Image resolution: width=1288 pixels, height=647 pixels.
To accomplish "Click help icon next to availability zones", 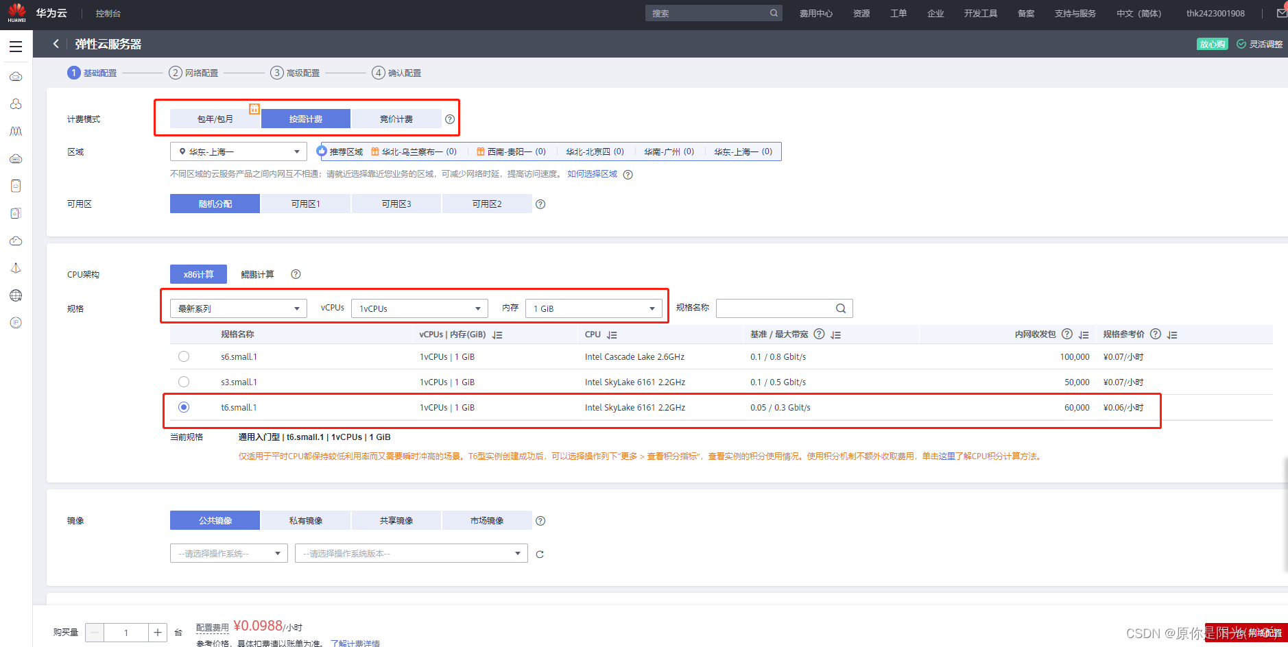I will click(540, 204).
